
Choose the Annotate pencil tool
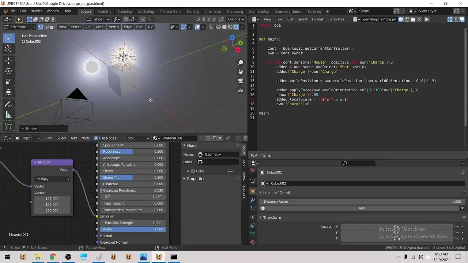coord(9,104)
